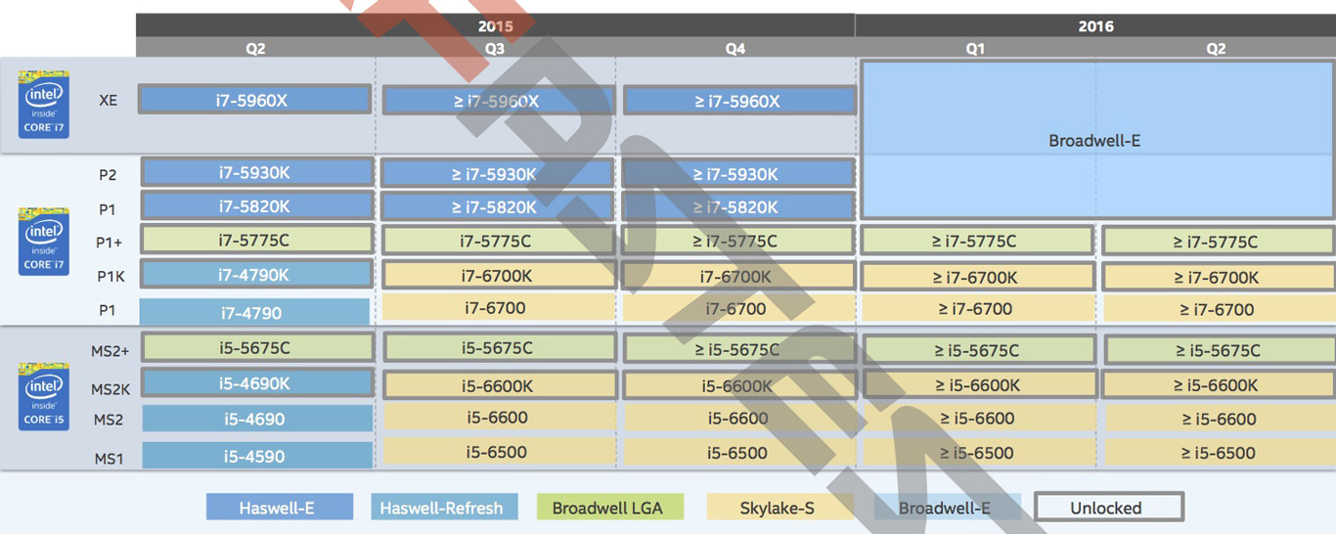Click the Unlocked legend box
Image resolution: width=1336 pixels, height=534 pixels.
tap(1108, 507)
